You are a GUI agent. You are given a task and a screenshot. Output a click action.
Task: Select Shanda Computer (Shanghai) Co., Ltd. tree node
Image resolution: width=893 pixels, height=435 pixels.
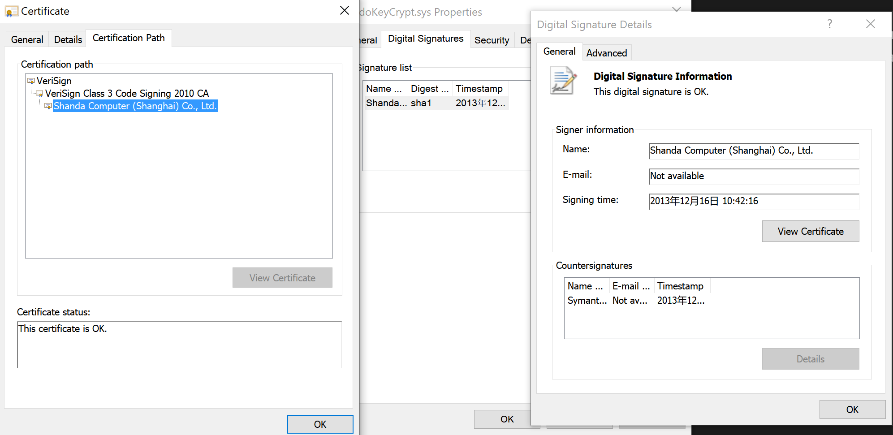[x=135, y=106]
